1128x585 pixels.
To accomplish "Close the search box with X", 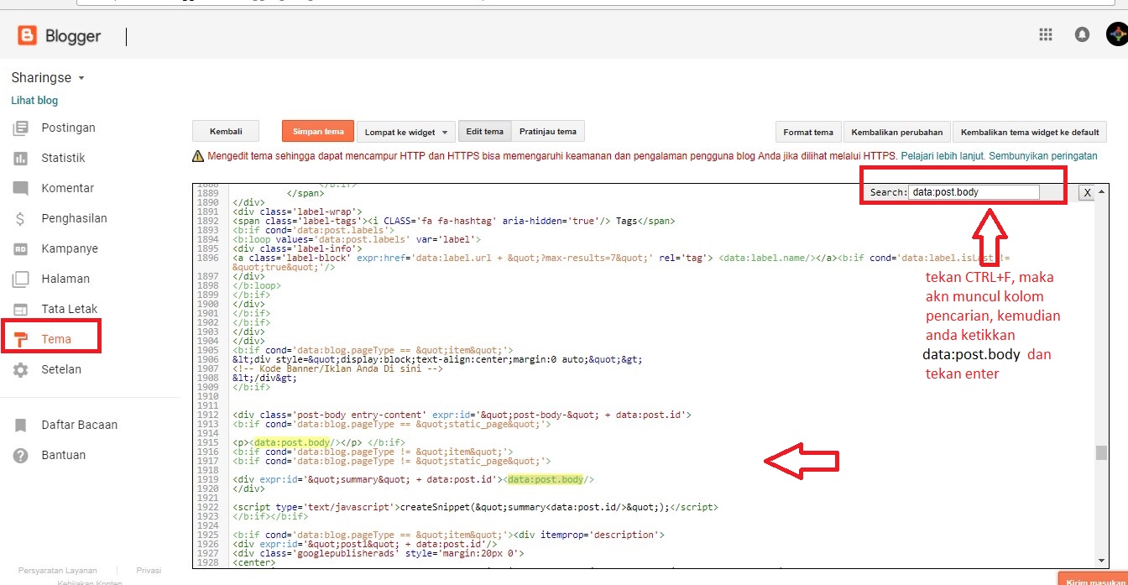I will 1086,193.
